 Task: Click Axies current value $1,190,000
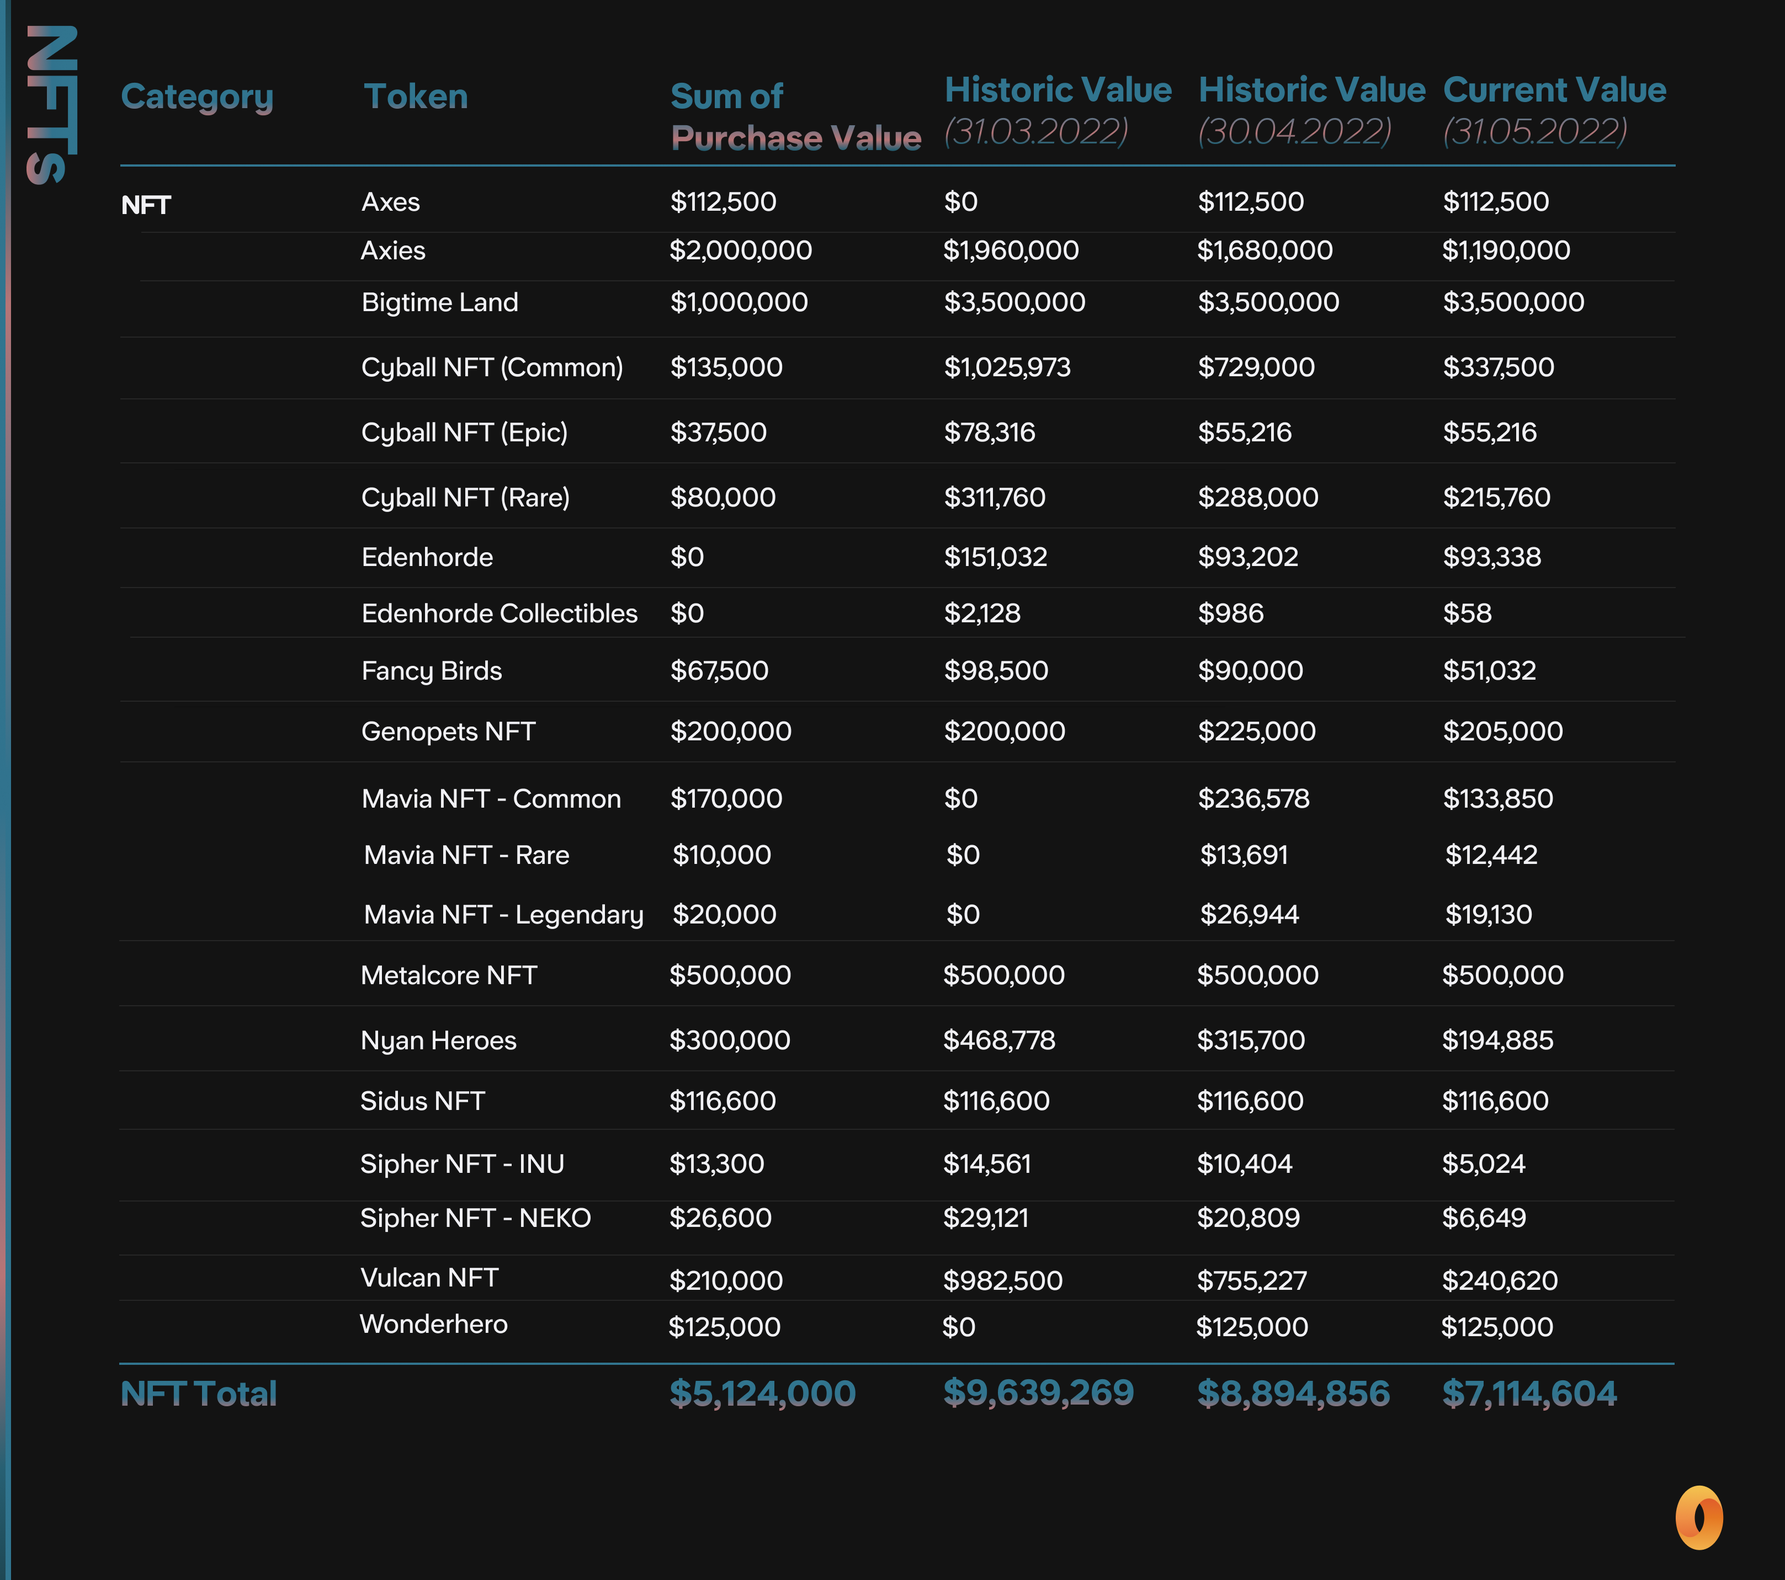tap(1506, 250)
